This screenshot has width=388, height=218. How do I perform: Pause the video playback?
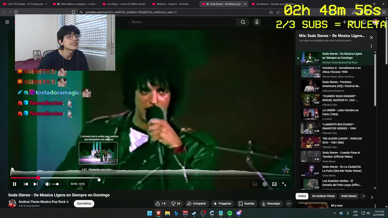[14, 184]
